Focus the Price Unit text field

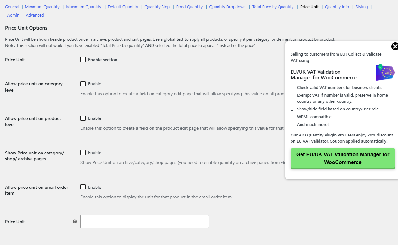145,222
